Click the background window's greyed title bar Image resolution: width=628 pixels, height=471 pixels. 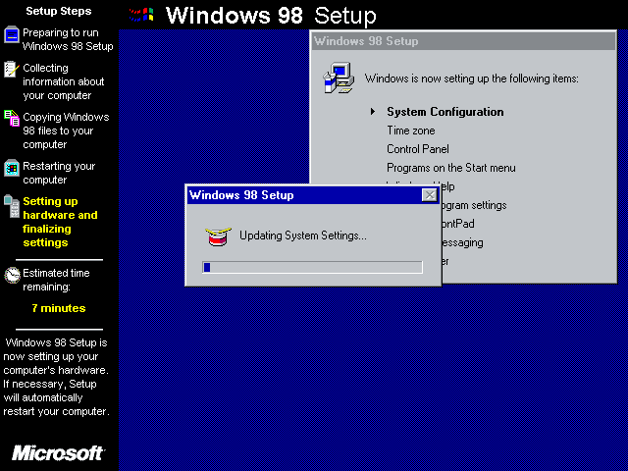point(463,41)
